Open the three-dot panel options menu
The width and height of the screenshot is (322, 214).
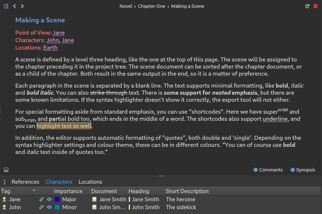[4, 182]
